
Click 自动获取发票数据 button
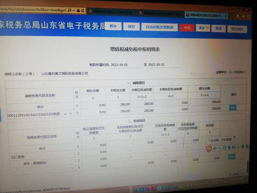(160, 27)
